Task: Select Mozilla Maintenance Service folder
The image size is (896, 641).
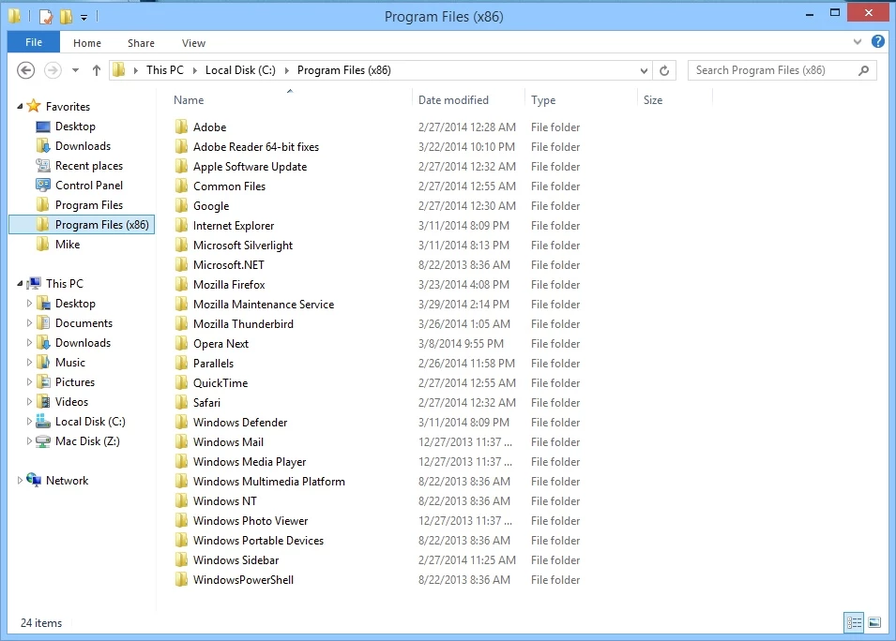Action: (x=264, y=305)
